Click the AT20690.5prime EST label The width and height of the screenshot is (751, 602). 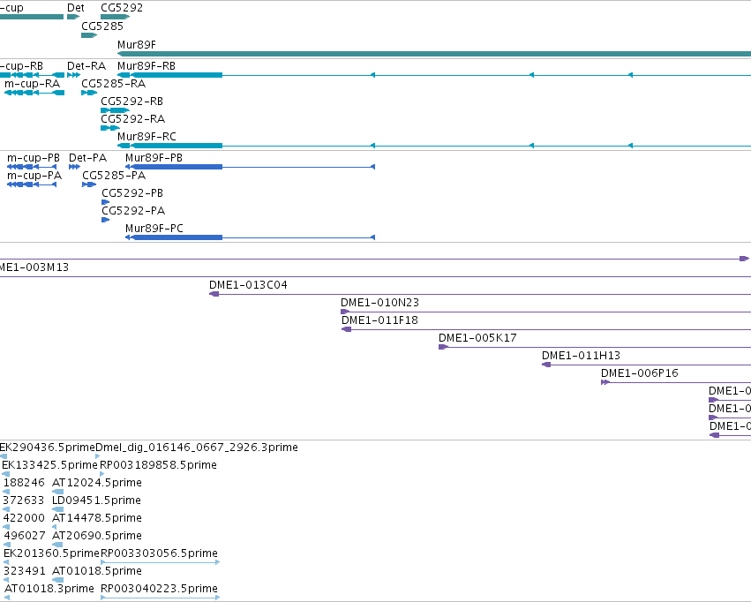tap(97, 536)
